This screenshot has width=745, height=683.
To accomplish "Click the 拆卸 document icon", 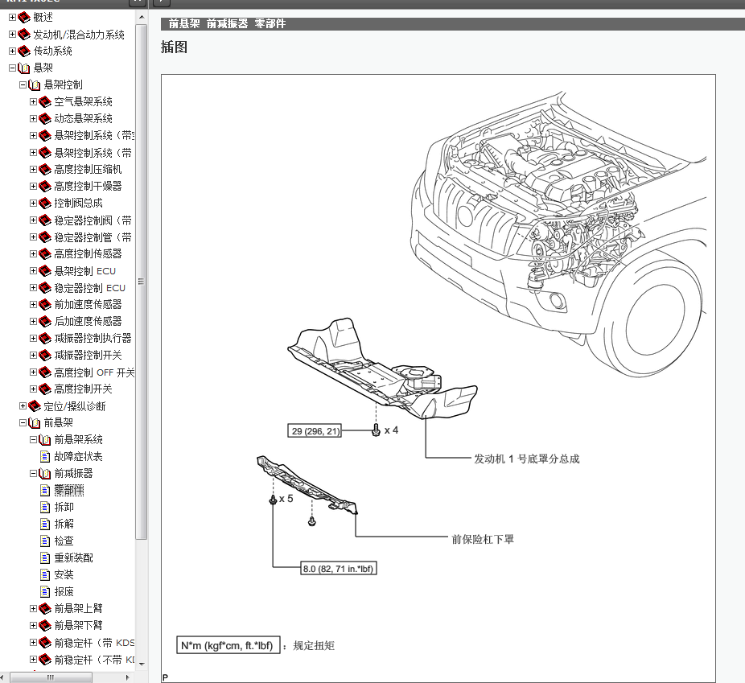I will pos(45,508).
